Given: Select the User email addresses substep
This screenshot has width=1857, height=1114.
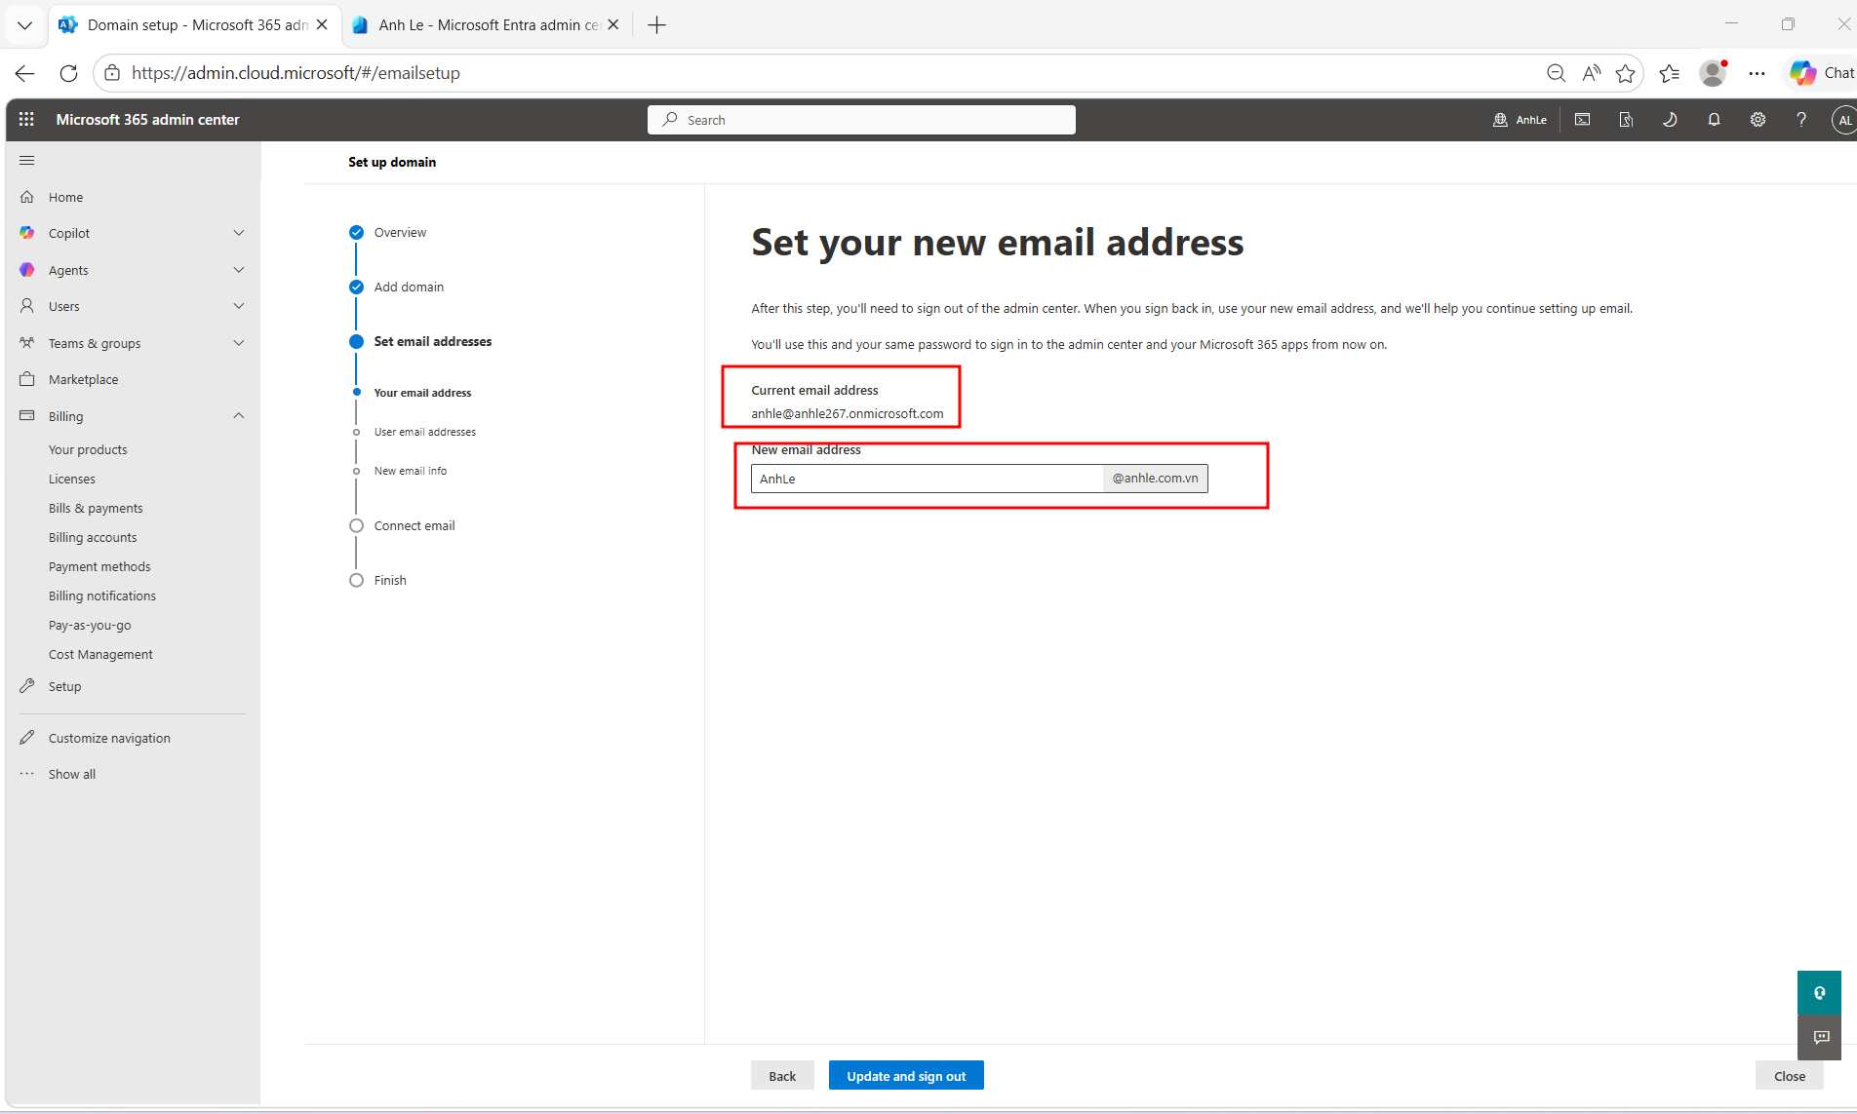Looking at the screenshot, I should 415,432.
